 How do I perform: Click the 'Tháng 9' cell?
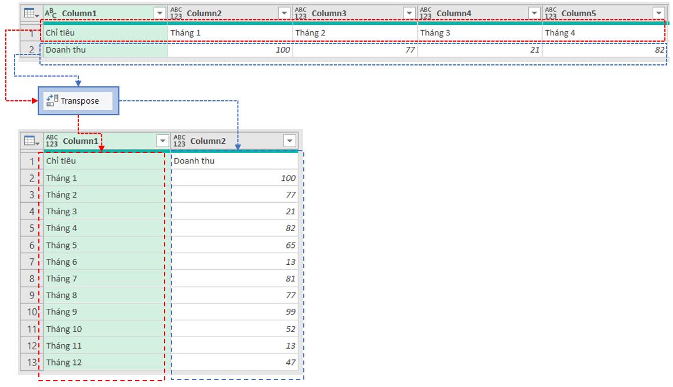(107, 312)
